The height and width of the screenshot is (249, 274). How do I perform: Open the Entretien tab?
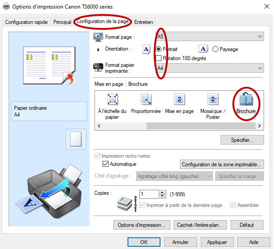click(x=144, y=22)
